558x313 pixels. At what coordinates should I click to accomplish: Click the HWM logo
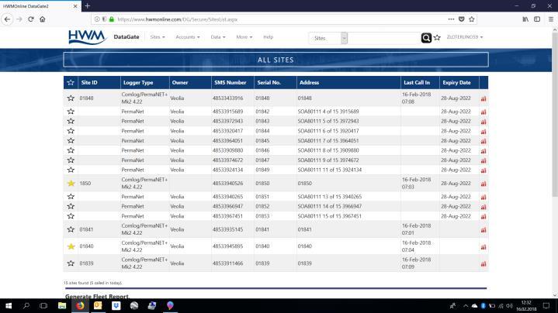(87, 37)
